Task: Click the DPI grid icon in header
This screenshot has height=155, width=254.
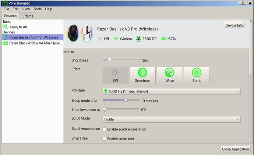Action: [x=138, y=39]
